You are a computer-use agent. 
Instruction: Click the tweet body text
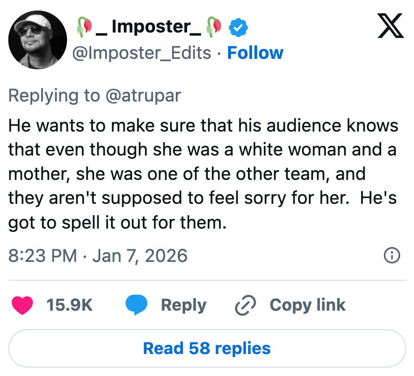(x=203, y=175)
